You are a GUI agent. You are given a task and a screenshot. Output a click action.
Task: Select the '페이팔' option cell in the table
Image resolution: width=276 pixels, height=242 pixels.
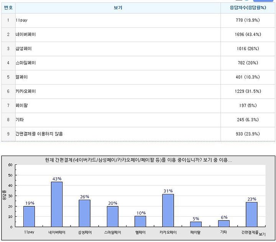118,106
